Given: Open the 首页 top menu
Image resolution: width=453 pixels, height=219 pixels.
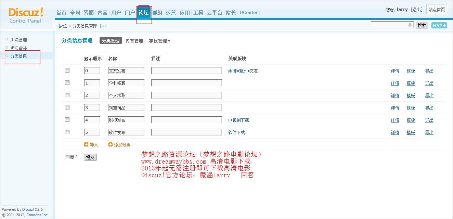Looking at the screenshot, I should [x=62, y=13].
